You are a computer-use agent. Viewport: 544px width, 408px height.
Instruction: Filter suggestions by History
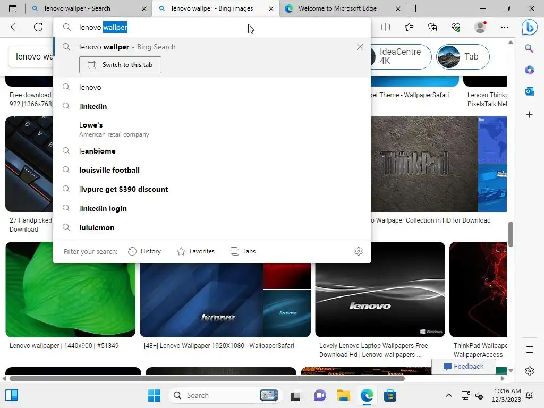pos(144,251)
